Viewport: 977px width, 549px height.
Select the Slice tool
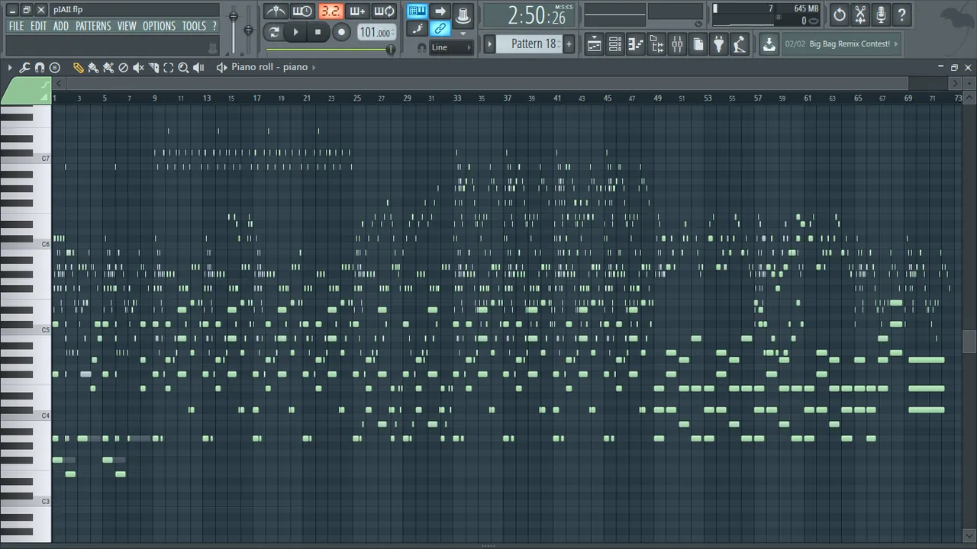[153, 68]
